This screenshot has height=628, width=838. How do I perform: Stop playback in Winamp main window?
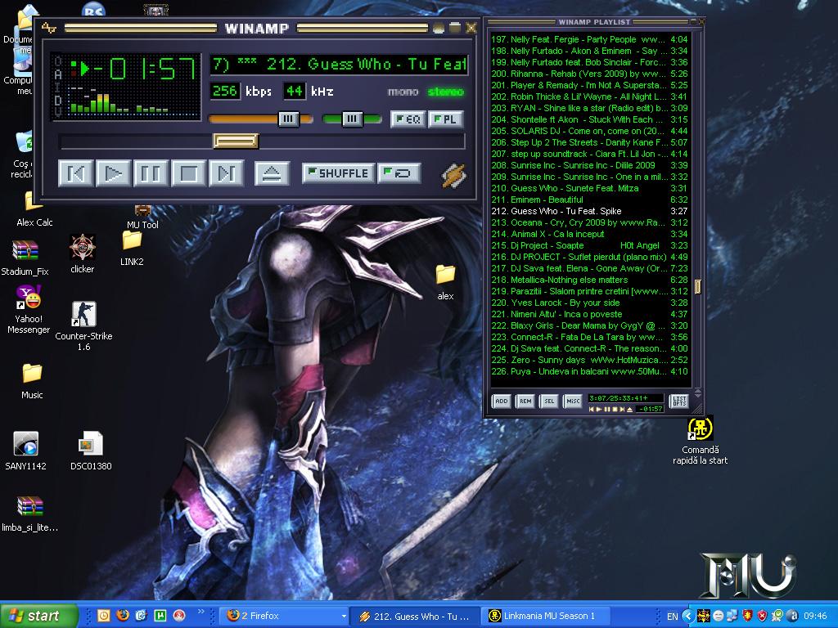click(x=188, y=173)
